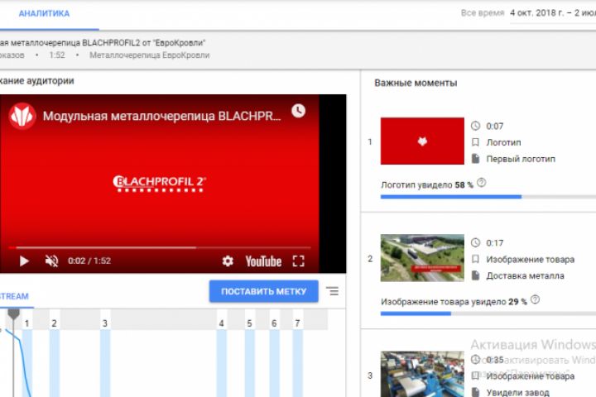
Task: Select timeline marker 4
Action: click(221, 323)
